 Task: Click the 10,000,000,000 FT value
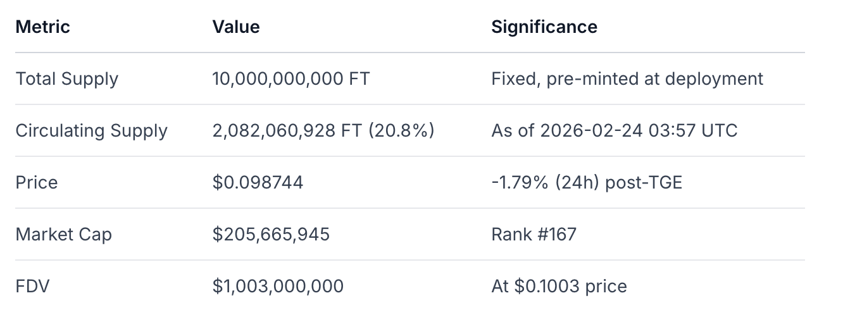290,79
